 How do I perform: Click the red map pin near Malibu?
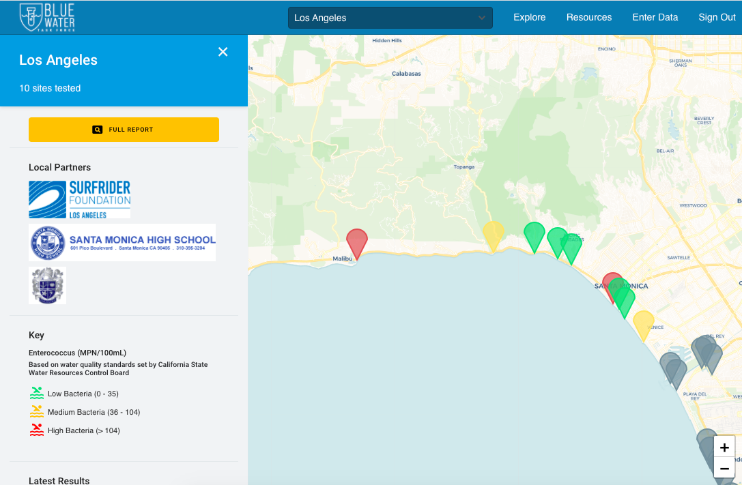(x=356, y=241)
